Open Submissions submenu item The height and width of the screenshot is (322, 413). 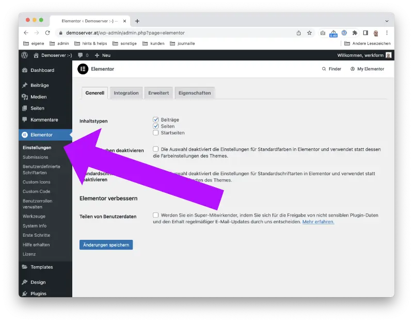pos(35,157)
